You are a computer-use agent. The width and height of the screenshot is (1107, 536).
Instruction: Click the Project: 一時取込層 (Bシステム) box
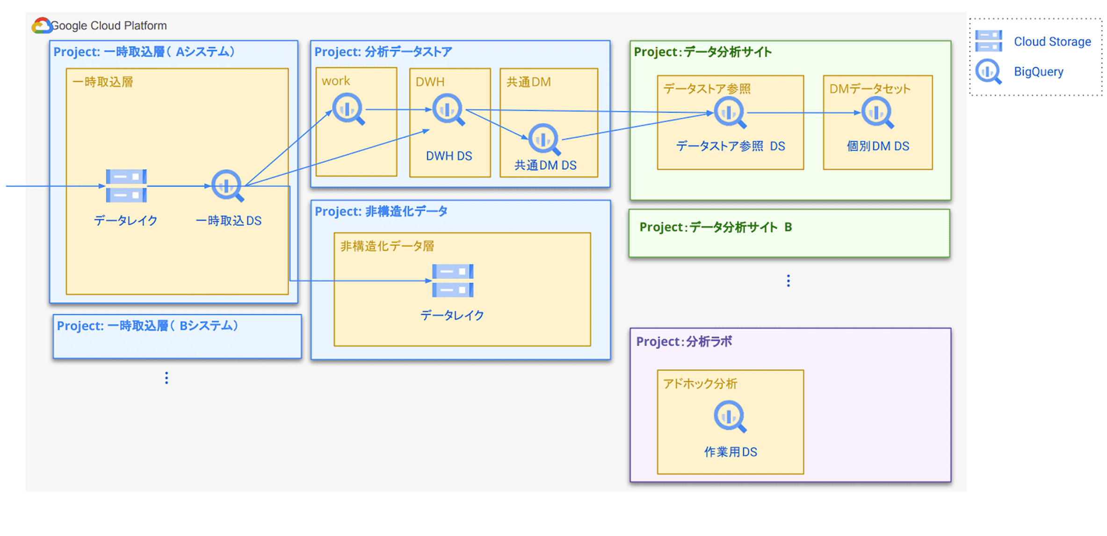pyautogui.click(x=177, y=337)
